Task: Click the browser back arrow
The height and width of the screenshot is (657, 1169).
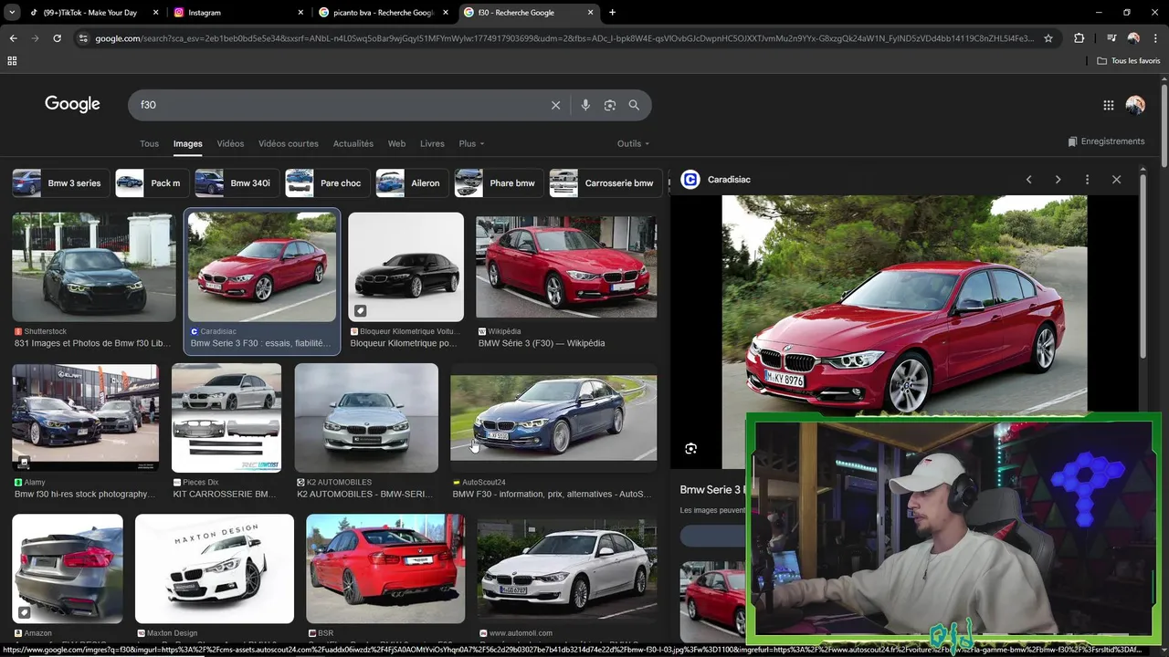Action: click(13, 38)
